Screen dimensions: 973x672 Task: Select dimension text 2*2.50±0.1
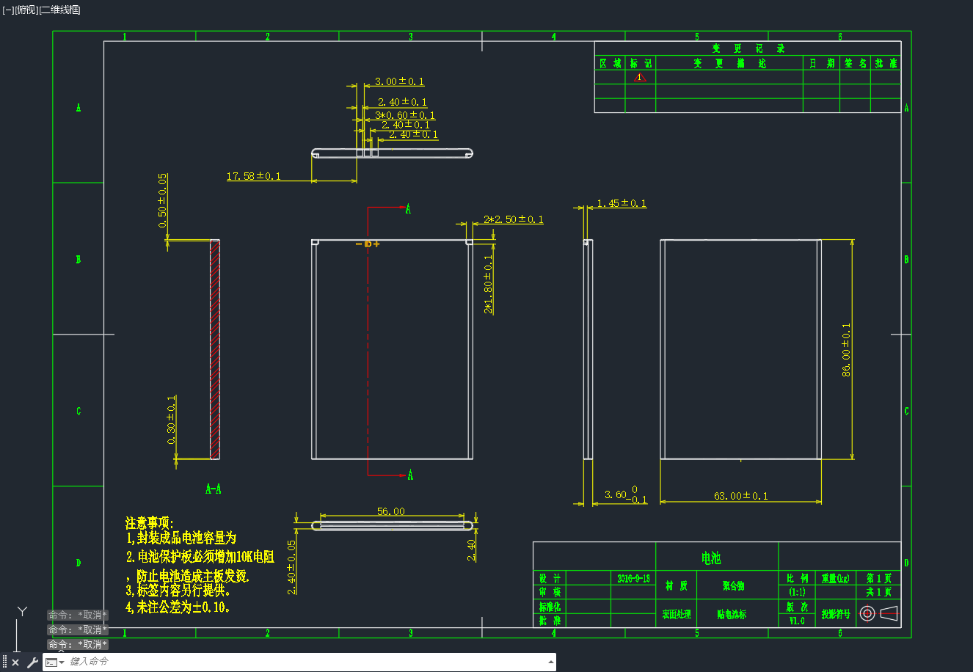(x=514, y=219)
